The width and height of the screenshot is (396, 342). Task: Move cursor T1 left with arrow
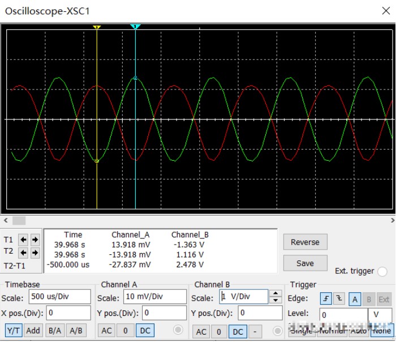(x=23, y=240)
